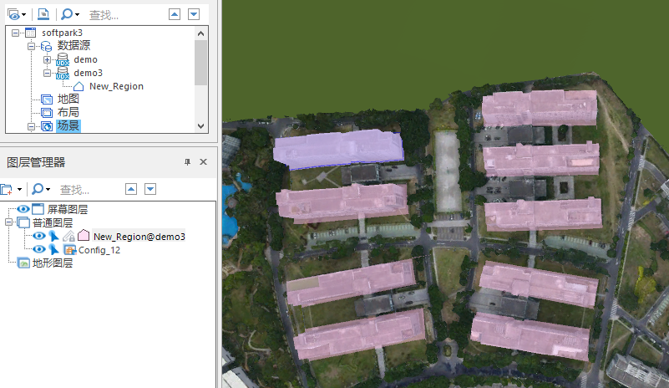Viewport: 669px width, 388px height.
Task: Click the 地形图层 terrain icon
Action: (23, 263)
